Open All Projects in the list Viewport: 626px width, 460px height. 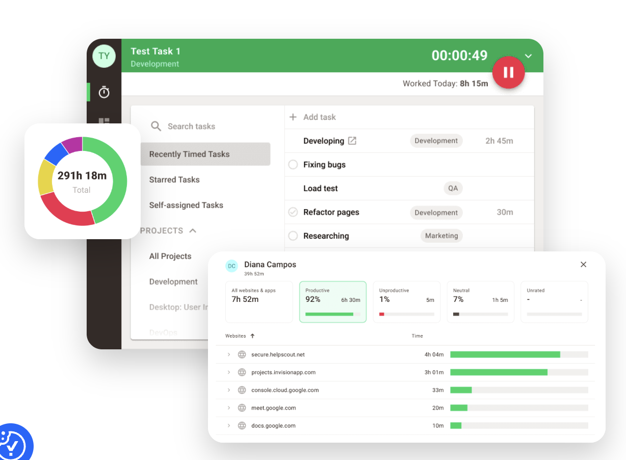pos(170,256)
